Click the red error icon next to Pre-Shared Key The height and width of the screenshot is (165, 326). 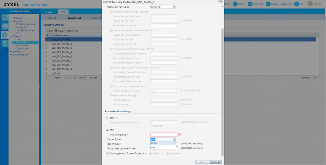pyautogui.click(x=179, y=135)
